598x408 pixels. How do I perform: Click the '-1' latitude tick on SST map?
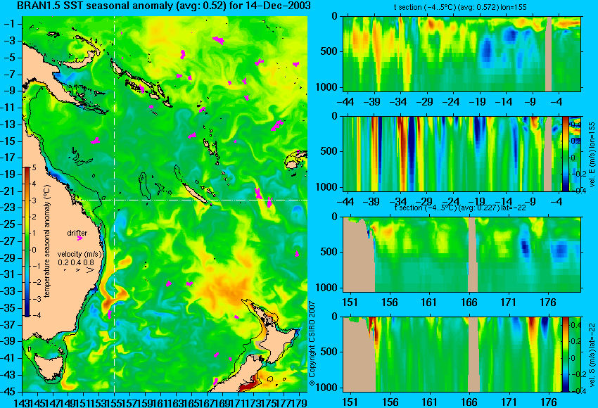click(8, 24)
